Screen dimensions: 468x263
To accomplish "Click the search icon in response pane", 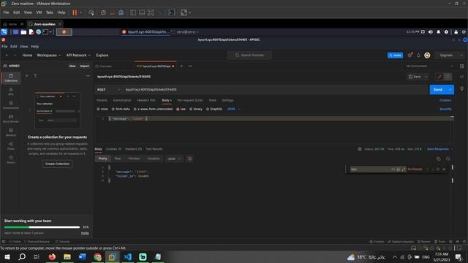I will (x=448, y=159).
